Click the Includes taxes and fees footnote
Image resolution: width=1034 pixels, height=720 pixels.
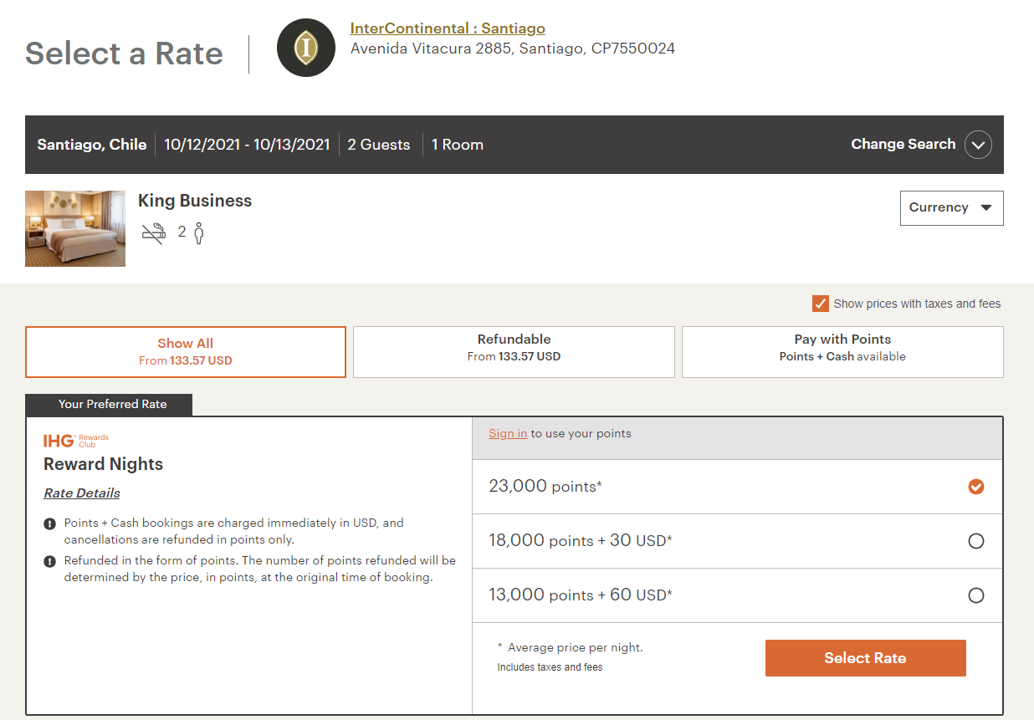tap(550, 667)
